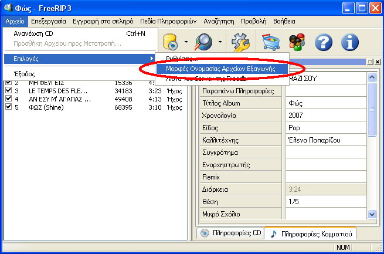Click the Διάρκεια label
Screen dimensions: 384x254
point(215,189)
